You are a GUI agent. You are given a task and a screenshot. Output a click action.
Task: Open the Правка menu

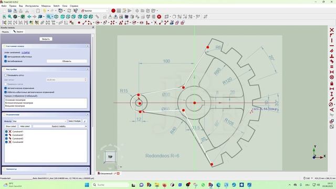click(13, 6)
